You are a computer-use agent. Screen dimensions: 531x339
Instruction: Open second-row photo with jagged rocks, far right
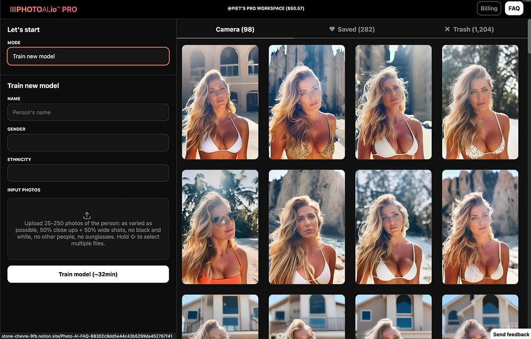(x=480, y=227)
